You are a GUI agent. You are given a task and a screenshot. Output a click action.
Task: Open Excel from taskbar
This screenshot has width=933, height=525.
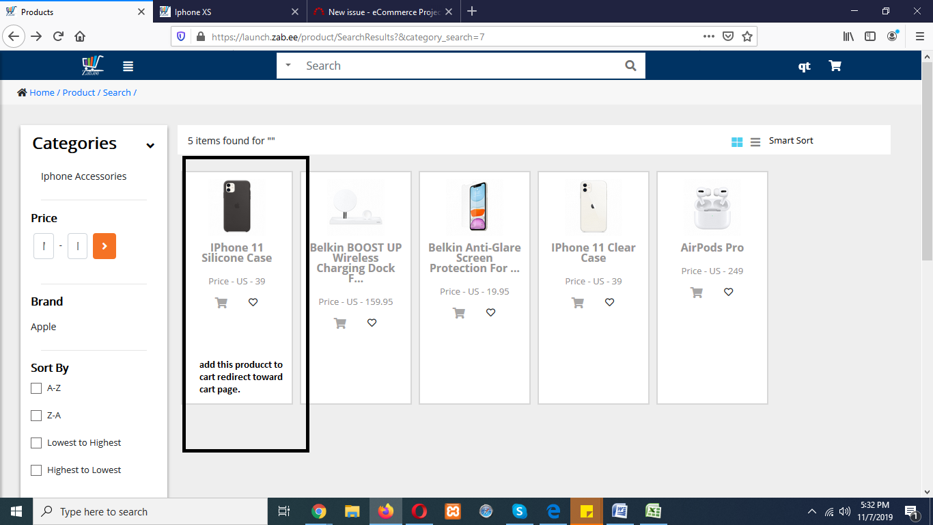point(654,511)
